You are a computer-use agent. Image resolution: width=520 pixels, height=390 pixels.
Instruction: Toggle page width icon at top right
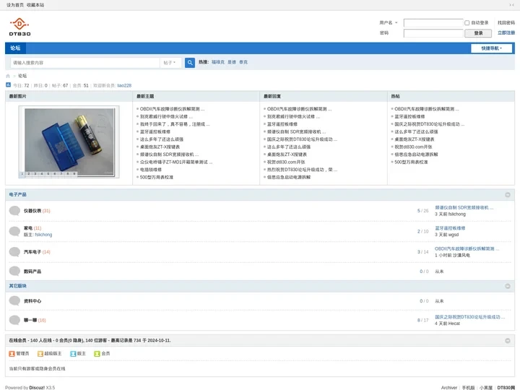point(511,5)
